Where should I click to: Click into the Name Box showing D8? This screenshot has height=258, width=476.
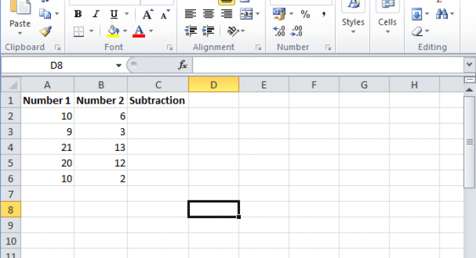(56, 65)
